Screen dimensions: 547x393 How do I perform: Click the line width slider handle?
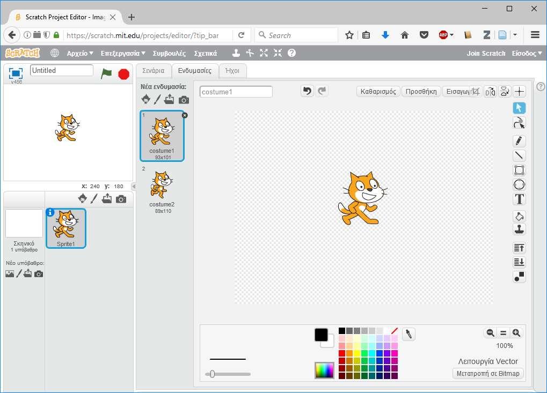[212, 374]
